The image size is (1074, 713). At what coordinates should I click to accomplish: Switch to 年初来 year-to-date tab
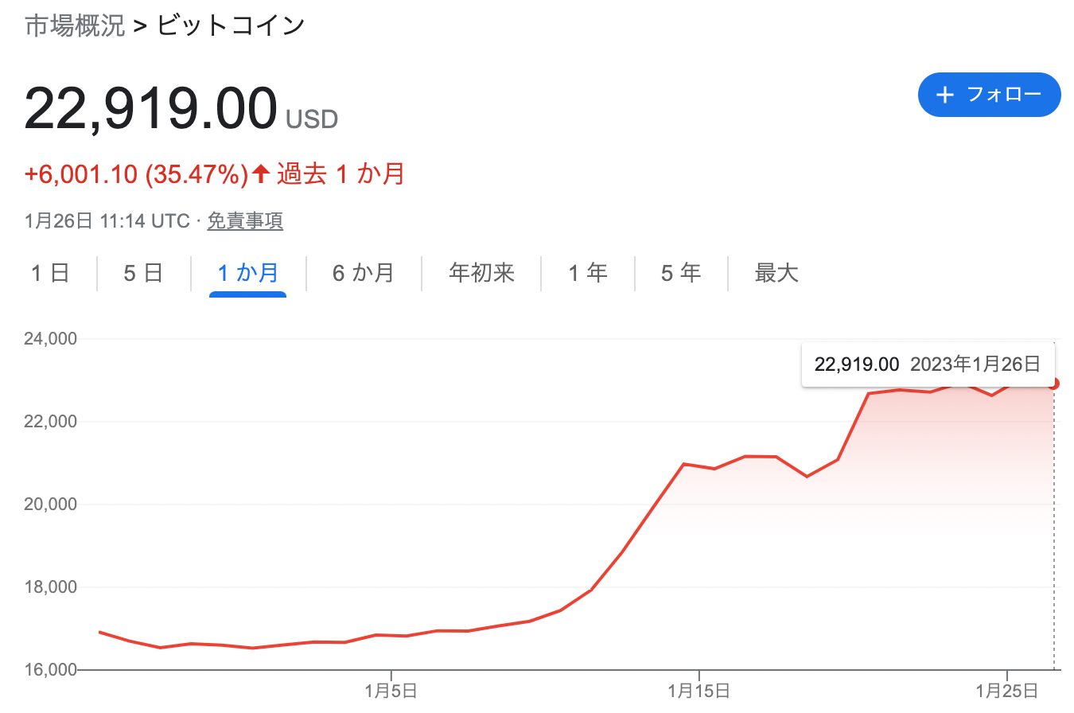coord(481,273)
